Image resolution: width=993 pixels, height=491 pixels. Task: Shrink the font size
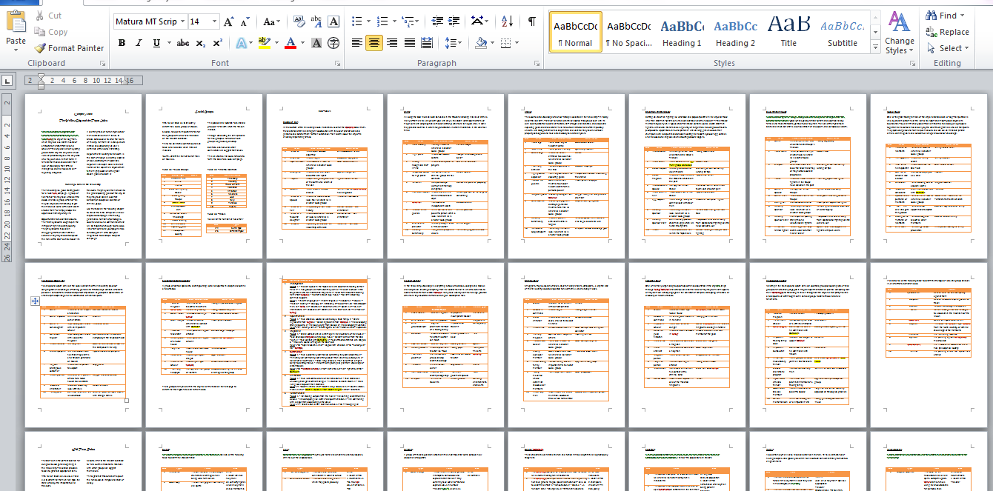(x=245, y=21)
